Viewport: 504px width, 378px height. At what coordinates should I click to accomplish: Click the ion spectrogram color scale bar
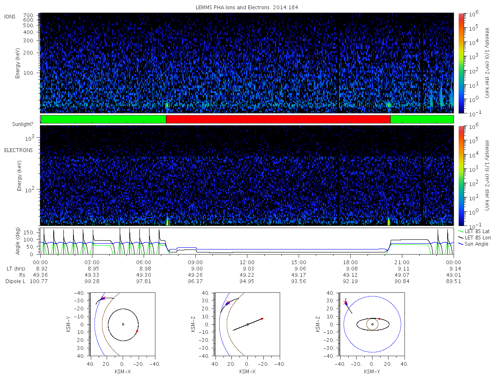461,63
